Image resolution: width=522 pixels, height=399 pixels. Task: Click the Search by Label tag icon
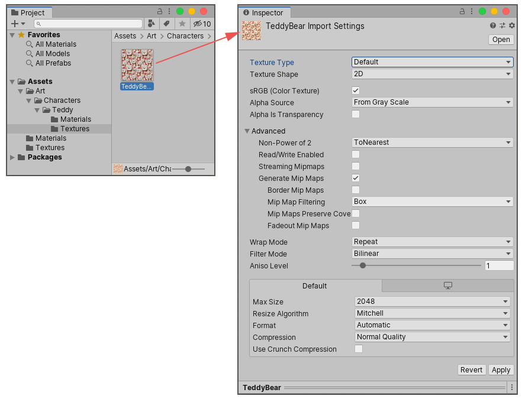click(166, 24)
